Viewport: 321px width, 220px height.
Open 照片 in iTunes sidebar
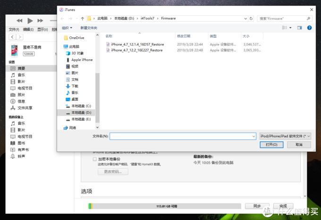tap(21, 95)
